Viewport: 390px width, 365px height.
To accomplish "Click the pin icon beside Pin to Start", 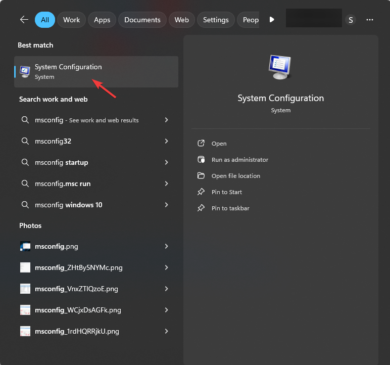I will pos(201,192).
